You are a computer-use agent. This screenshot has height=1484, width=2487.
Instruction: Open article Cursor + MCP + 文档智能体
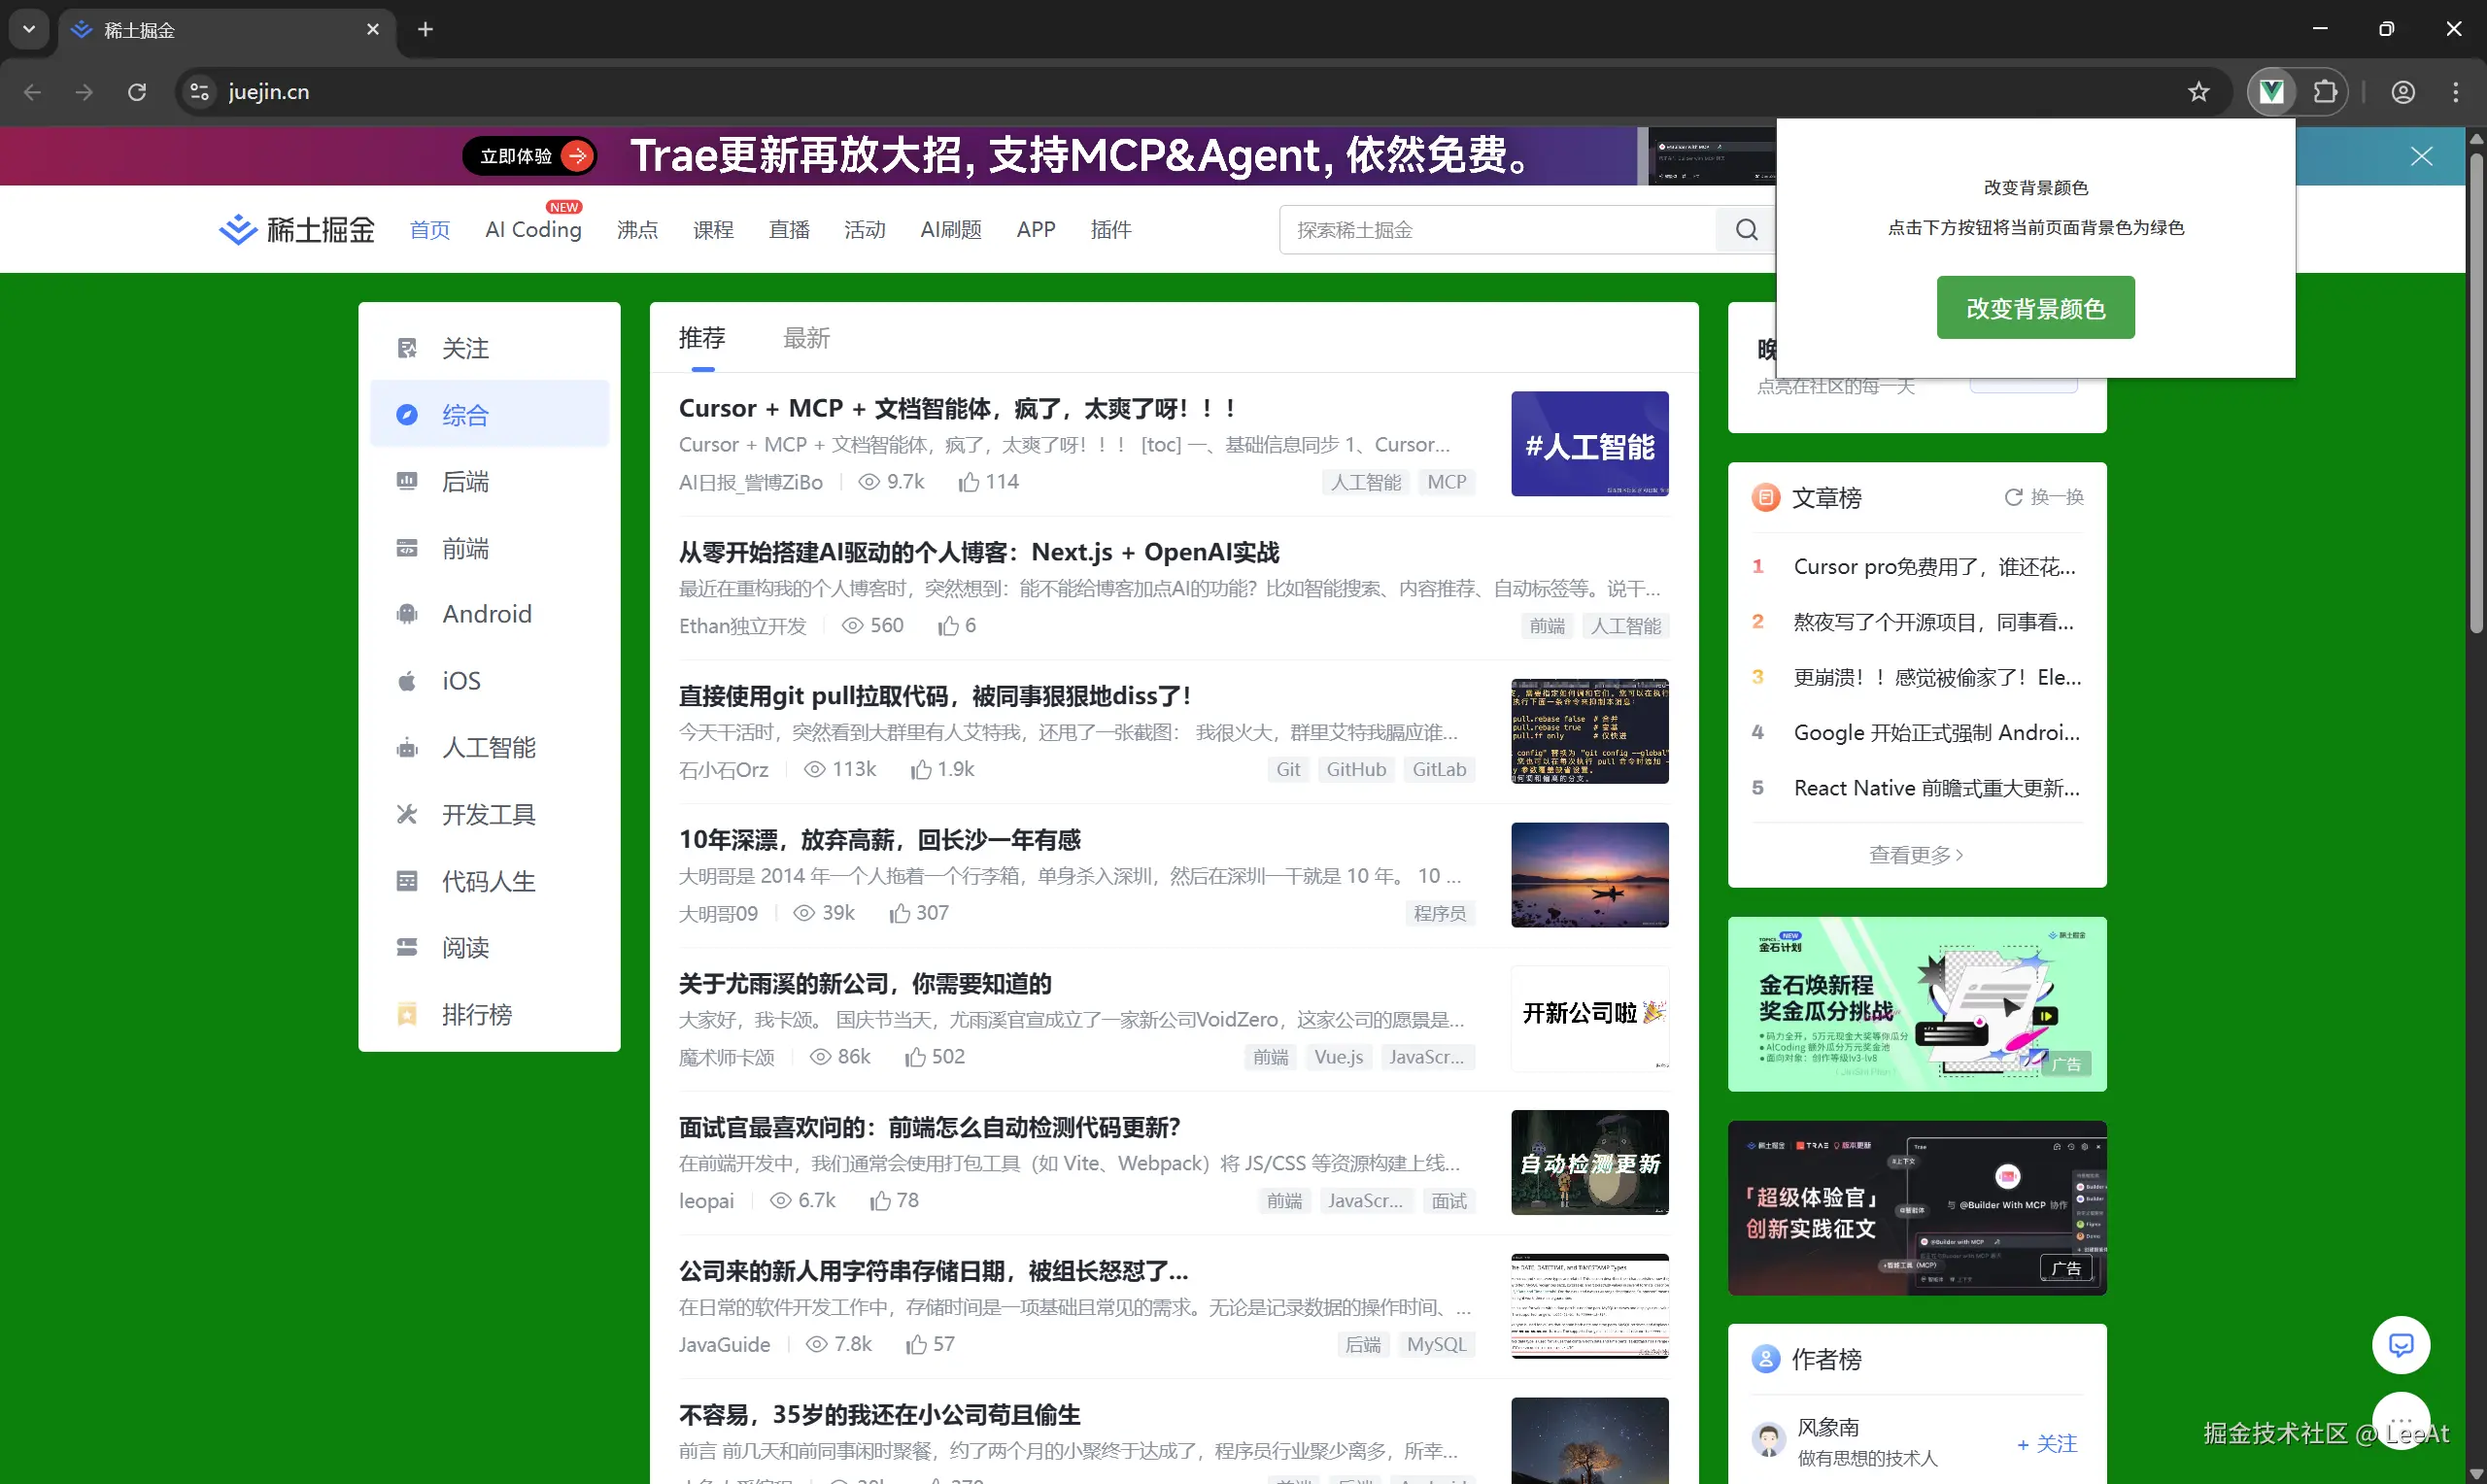[957, 408]
